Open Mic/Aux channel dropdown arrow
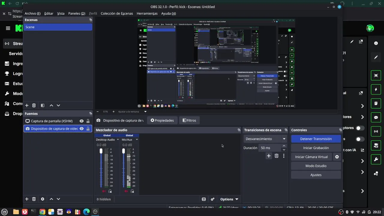This screenshot has height=216, width=384. tap(137, 139)
